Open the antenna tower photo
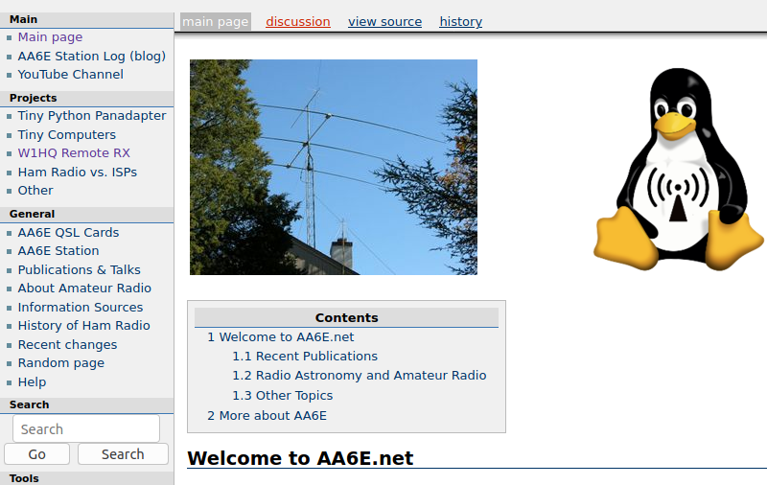The image size is (767, 485). click(333, 167)
